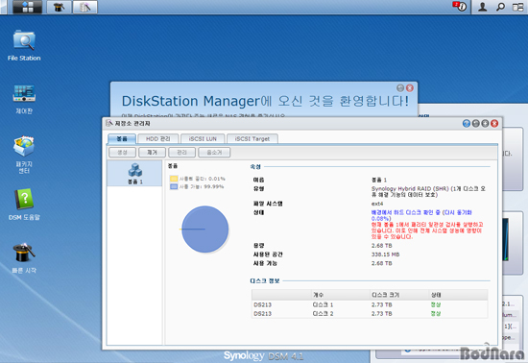
Task: Click the 관리 manage button
Action: click(x=181, y=153)
